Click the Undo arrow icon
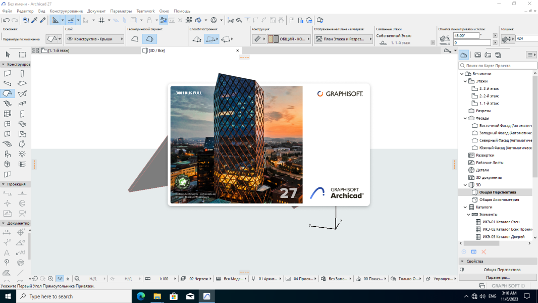This screenshot has height=303, width=538. (6, 20)
